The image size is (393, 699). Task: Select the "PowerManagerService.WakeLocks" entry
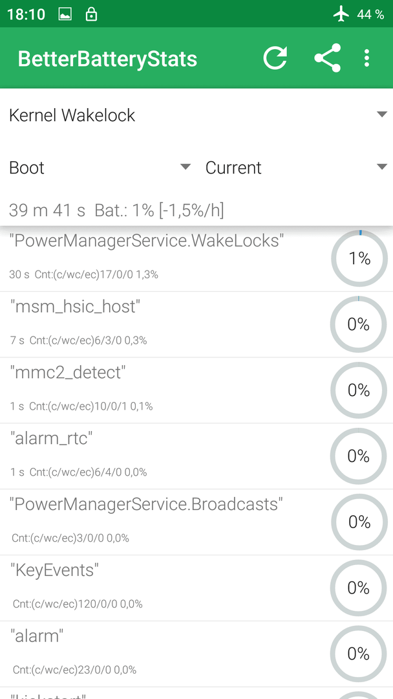(x=197, y=258)
